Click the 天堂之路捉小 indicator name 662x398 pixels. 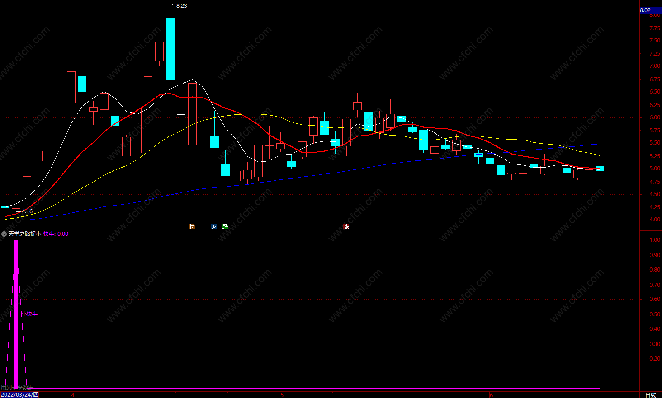coord(25,234)
